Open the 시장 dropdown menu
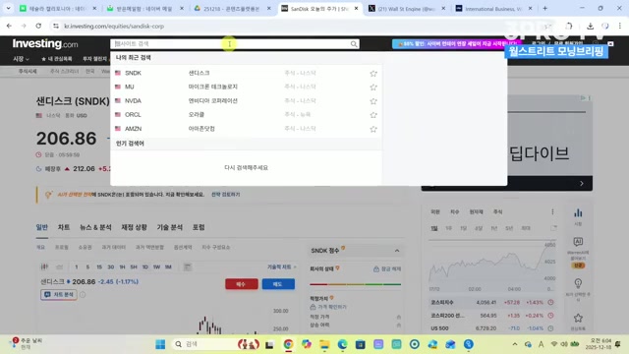 point(21,59)
